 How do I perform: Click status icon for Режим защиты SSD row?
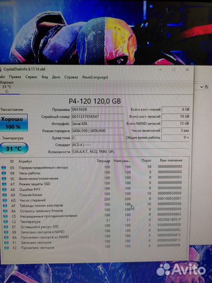4,184
